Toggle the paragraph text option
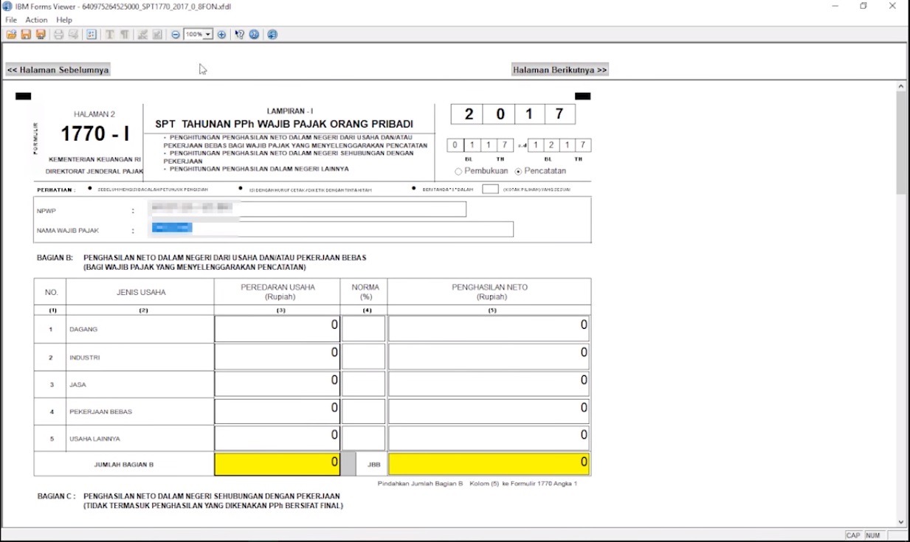This screenshot has width=910, height=542. [125, 34]
